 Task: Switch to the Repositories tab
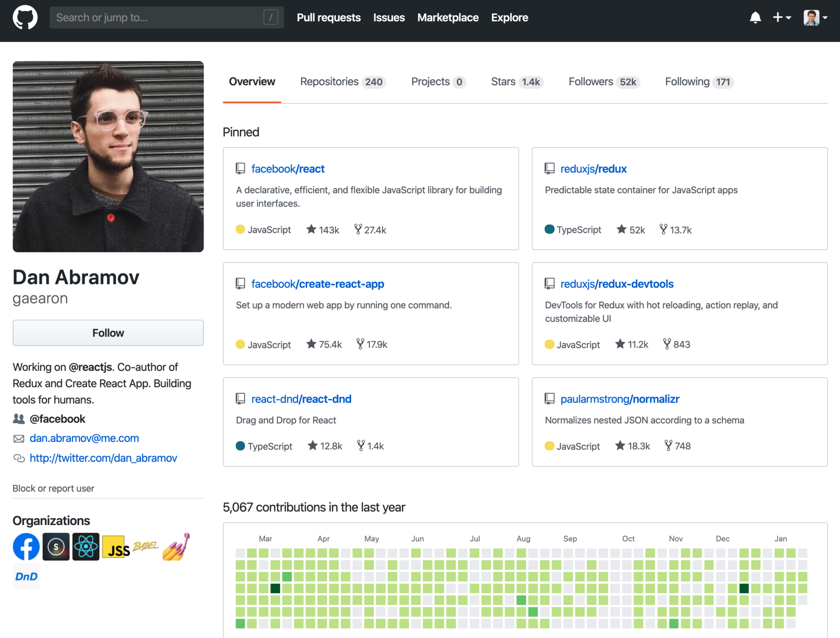(343, 82)
